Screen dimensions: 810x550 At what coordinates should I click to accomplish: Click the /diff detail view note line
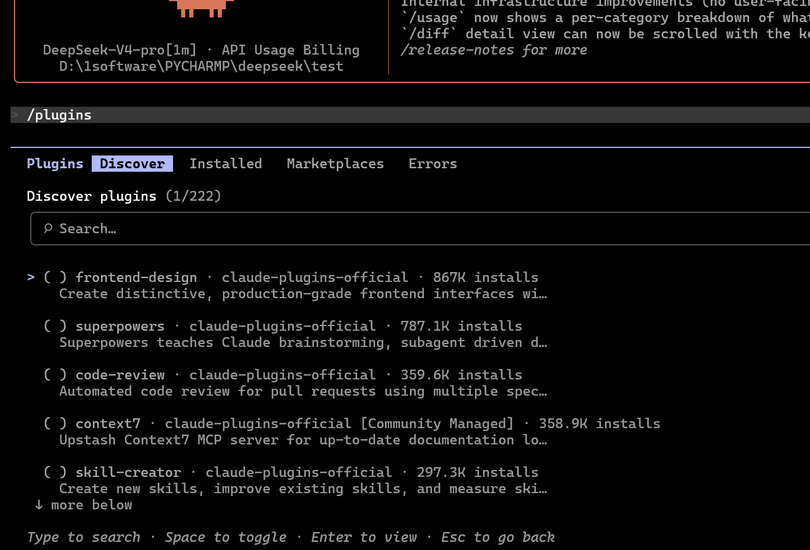point(605,34)
